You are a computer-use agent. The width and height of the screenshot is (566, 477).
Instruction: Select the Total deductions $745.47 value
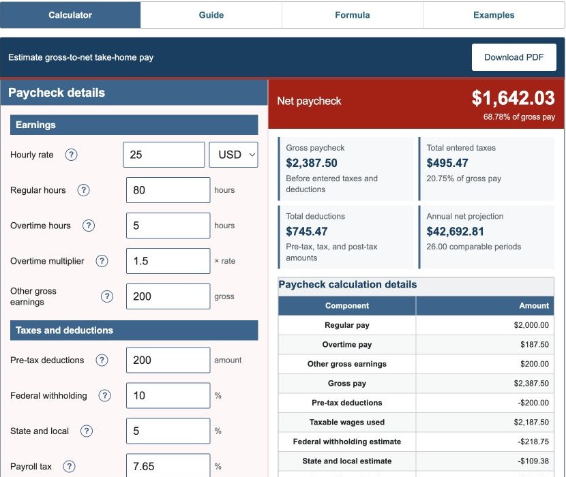coord(307,232)
